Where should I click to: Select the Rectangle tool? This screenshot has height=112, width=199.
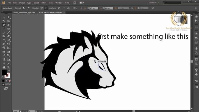pyautogui.click(x=8, y=29)
